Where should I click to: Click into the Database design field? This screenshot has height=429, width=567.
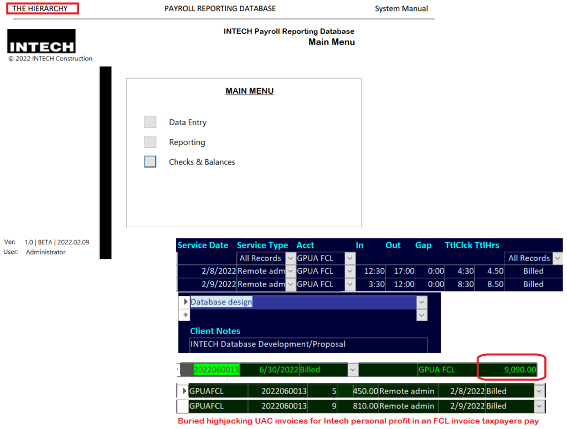click(x=303, y=302)
